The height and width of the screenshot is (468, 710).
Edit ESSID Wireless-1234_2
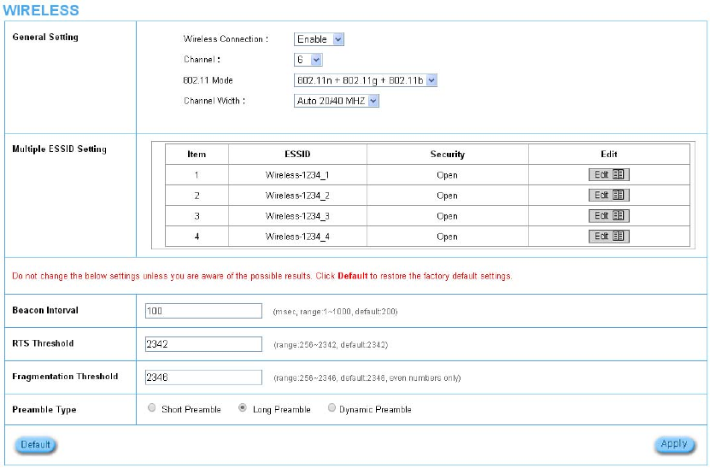608,195
